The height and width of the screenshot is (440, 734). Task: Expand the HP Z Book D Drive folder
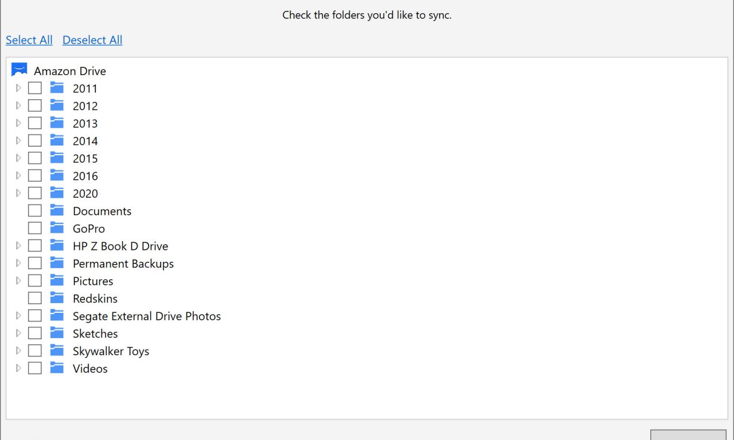pyautogui.click(x=18, y=246)
